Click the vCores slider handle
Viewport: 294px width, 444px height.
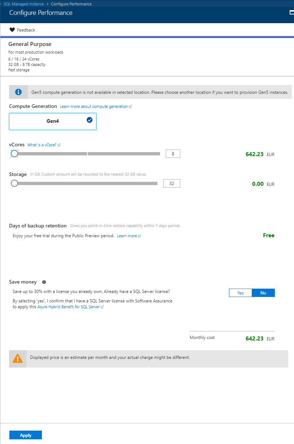coord(14,154)
